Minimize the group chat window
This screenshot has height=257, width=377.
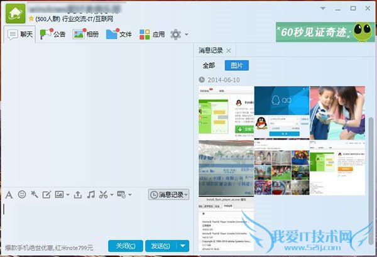[x=338, y=9]
